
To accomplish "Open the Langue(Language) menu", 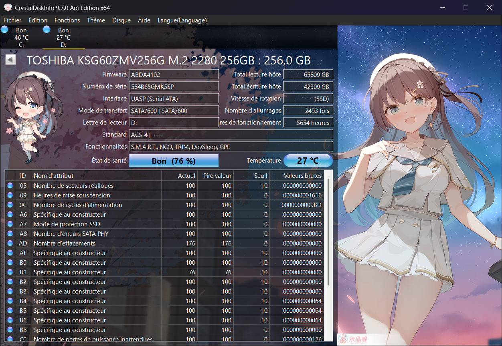I will tap(182, 20).
